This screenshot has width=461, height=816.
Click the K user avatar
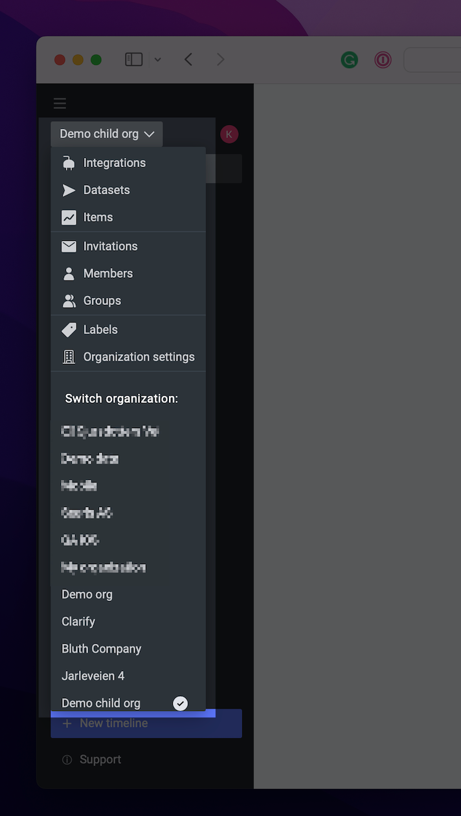(229, 134)
